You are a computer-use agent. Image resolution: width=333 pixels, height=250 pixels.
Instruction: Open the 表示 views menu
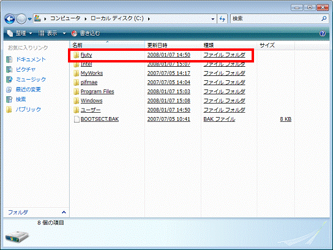pyautogui.click(x=48, y=33)
